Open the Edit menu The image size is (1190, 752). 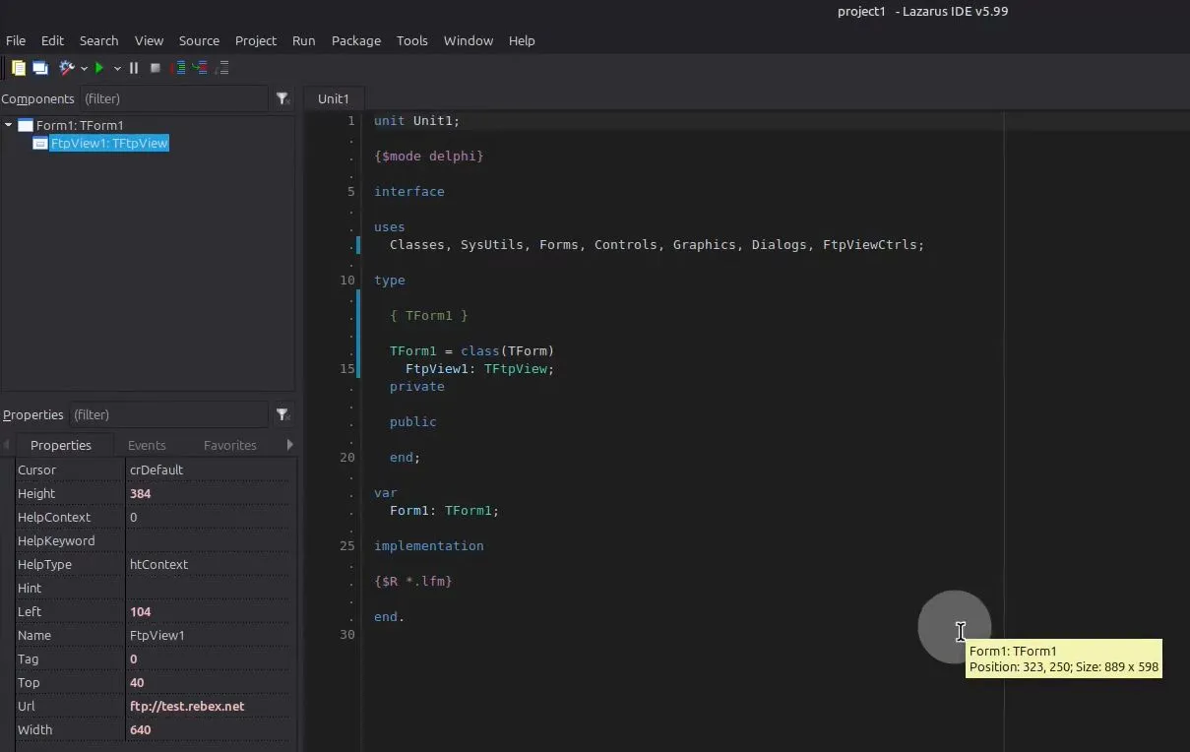pyautogui.click(x=52, y=40)
